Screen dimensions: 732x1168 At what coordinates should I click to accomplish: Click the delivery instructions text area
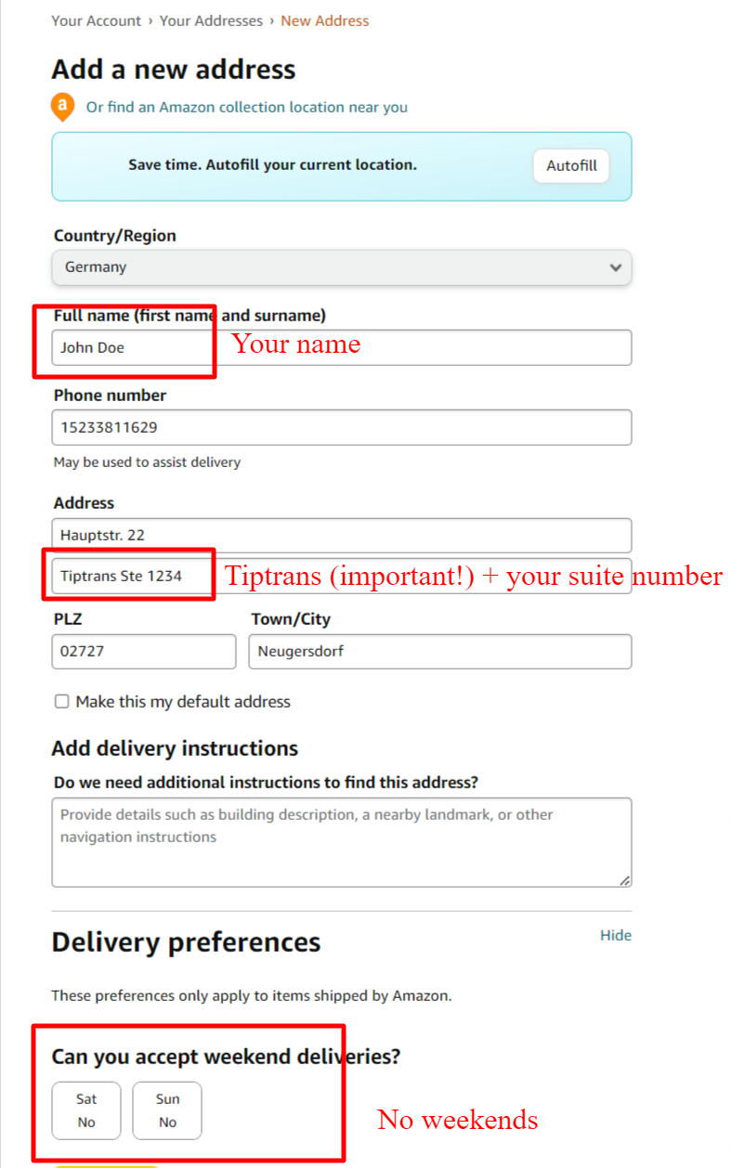tap(341, 842)
